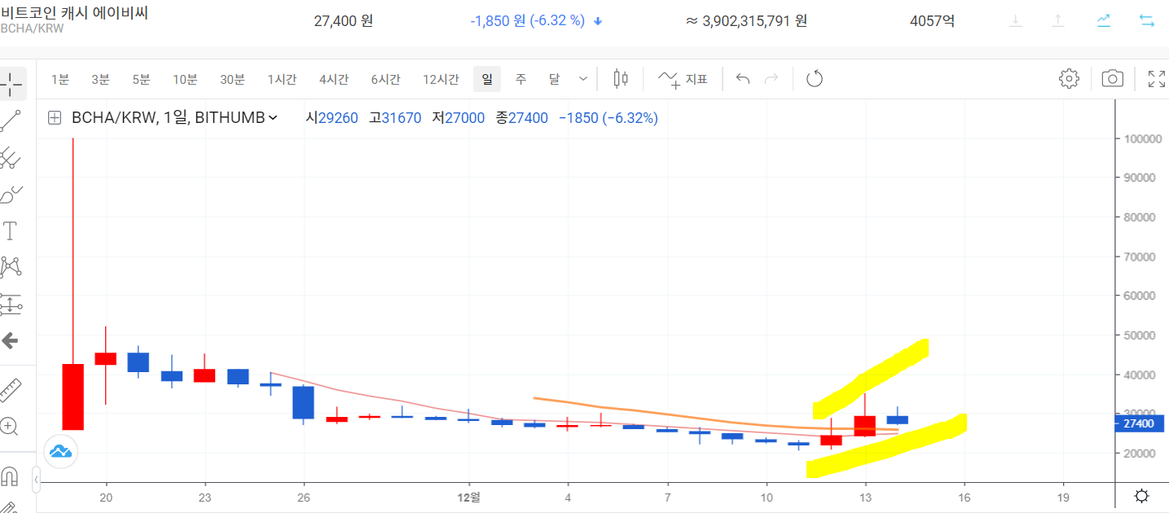Select the pitchfork drawing tool
The height and width of the screenshot is (513, 1169).
coord(11,157)
